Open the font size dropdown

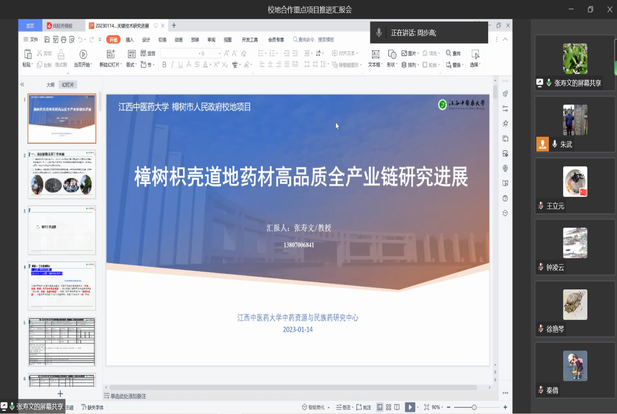219,53
